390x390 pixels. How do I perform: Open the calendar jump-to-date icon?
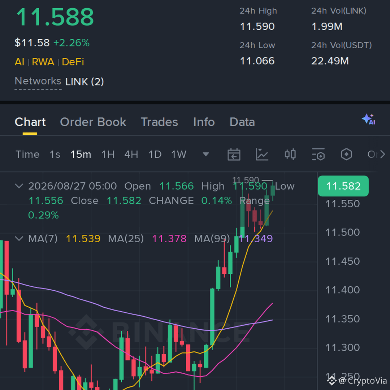pyautogui.click(x=234, y=154)
